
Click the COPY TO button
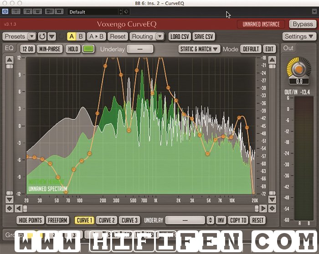click(238, 220)
